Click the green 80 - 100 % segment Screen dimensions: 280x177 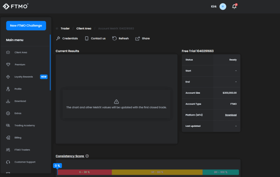pyautogui.click(x=221, y=172)
